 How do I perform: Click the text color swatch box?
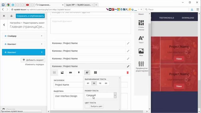pyautogui.click(x=87, y=106)
